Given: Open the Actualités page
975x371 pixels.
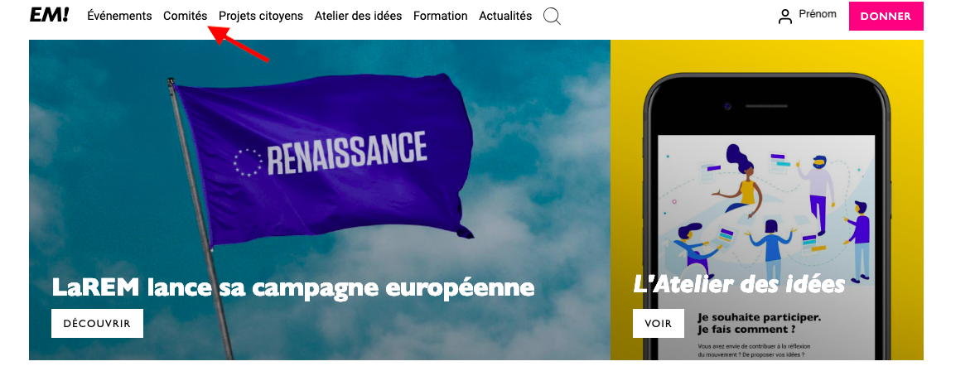Looking at the screenshot, I should click(505, 17).
